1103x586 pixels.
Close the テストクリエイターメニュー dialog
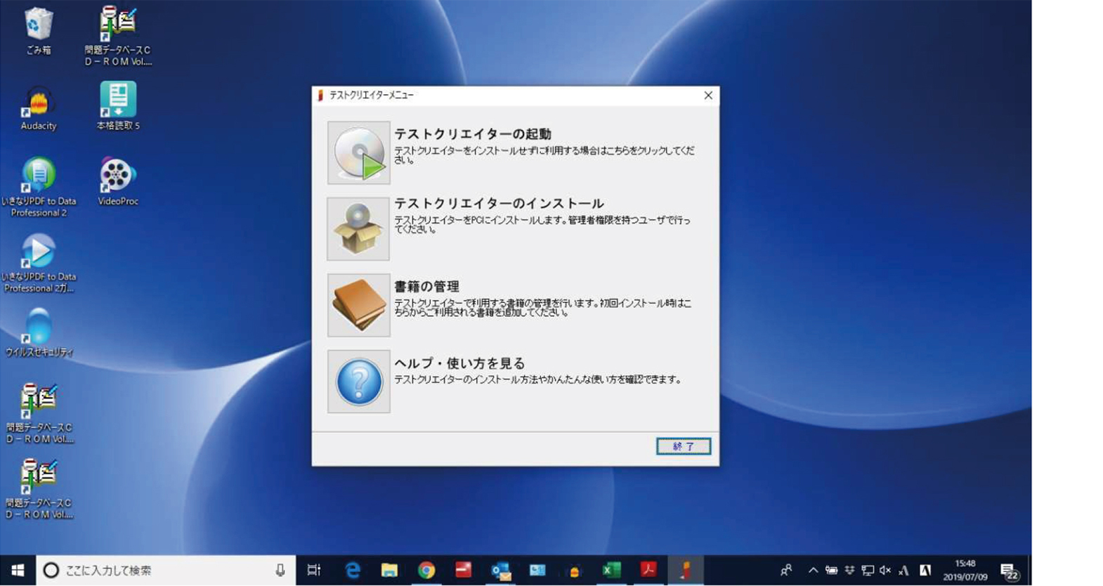click(708, 96)
